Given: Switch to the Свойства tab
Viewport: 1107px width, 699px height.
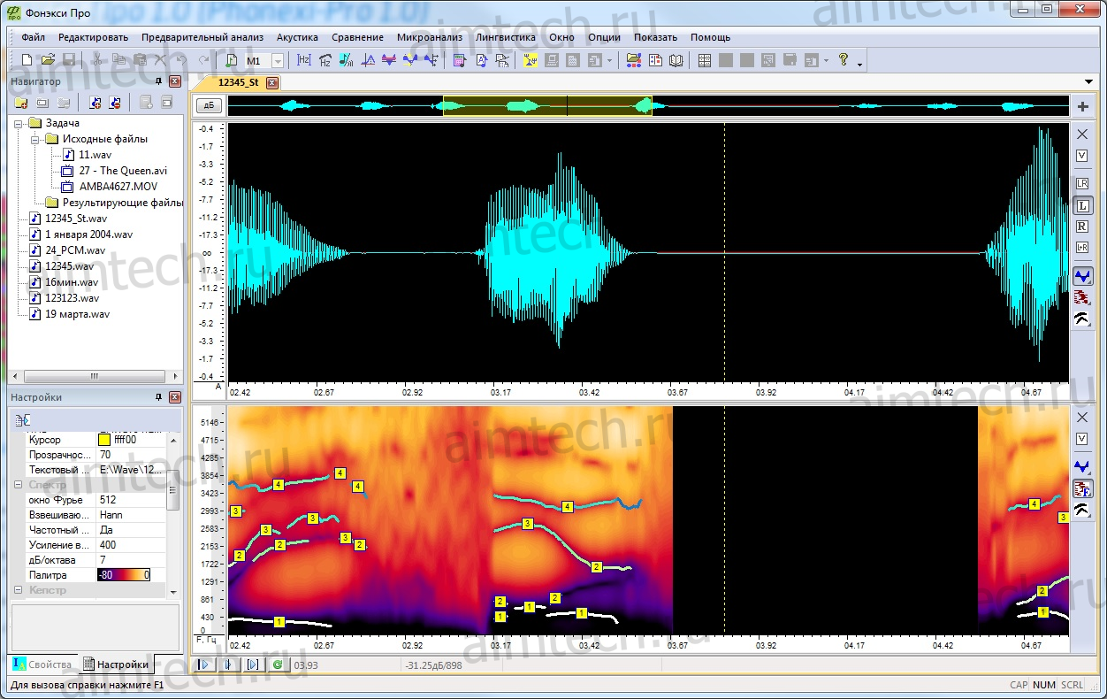Looking at the screenshot, I should tap(41, 664).
